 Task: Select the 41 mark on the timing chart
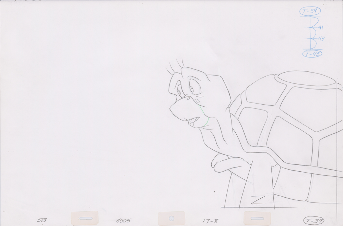[x=321, y=27]
